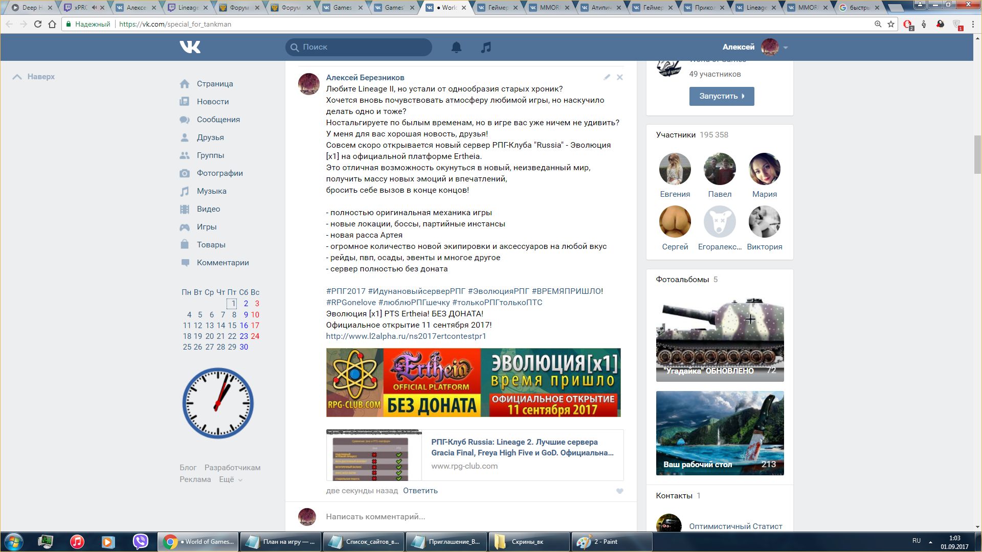The height and width of the screenshot is (552, 982).
Task: Open the l2alpha.ru link in post
Action: pyautogui.click(x=406, y=336)
